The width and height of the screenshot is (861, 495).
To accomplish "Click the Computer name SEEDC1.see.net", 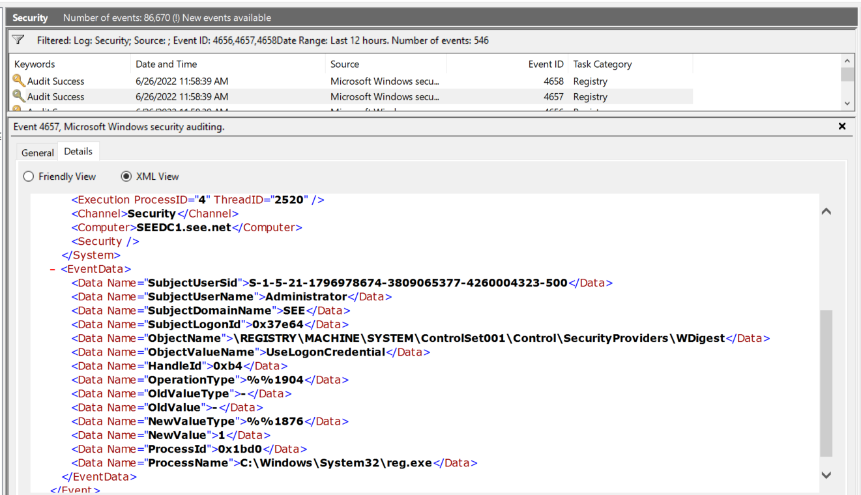I will coord(184,227).
